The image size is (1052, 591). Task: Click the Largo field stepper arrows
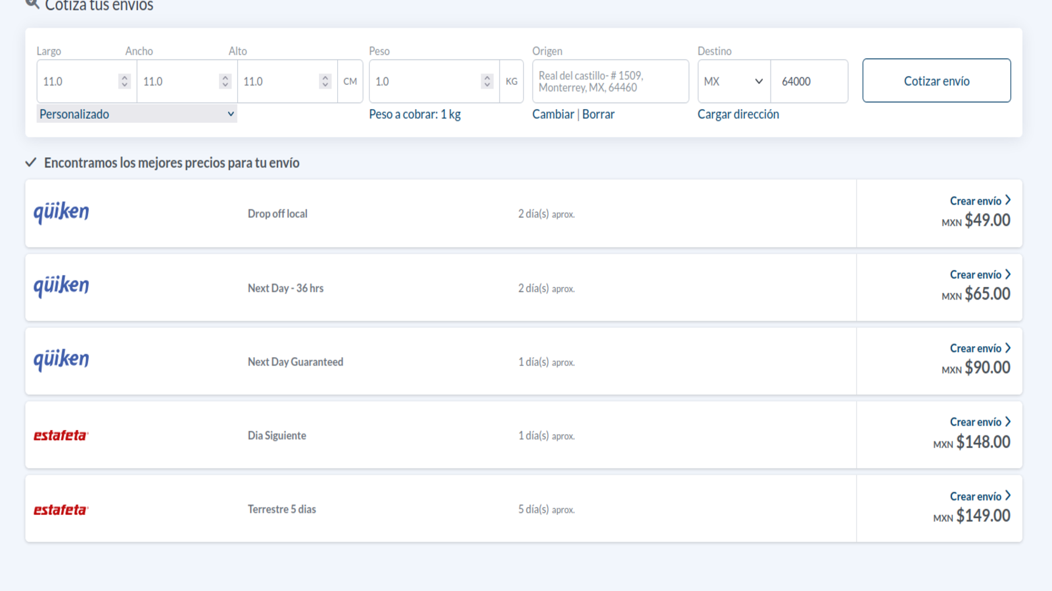click(124, 81)
